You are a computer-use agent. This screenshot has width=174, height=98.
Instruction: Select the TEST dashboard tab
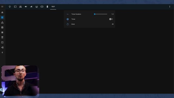(x=53, y=7)
